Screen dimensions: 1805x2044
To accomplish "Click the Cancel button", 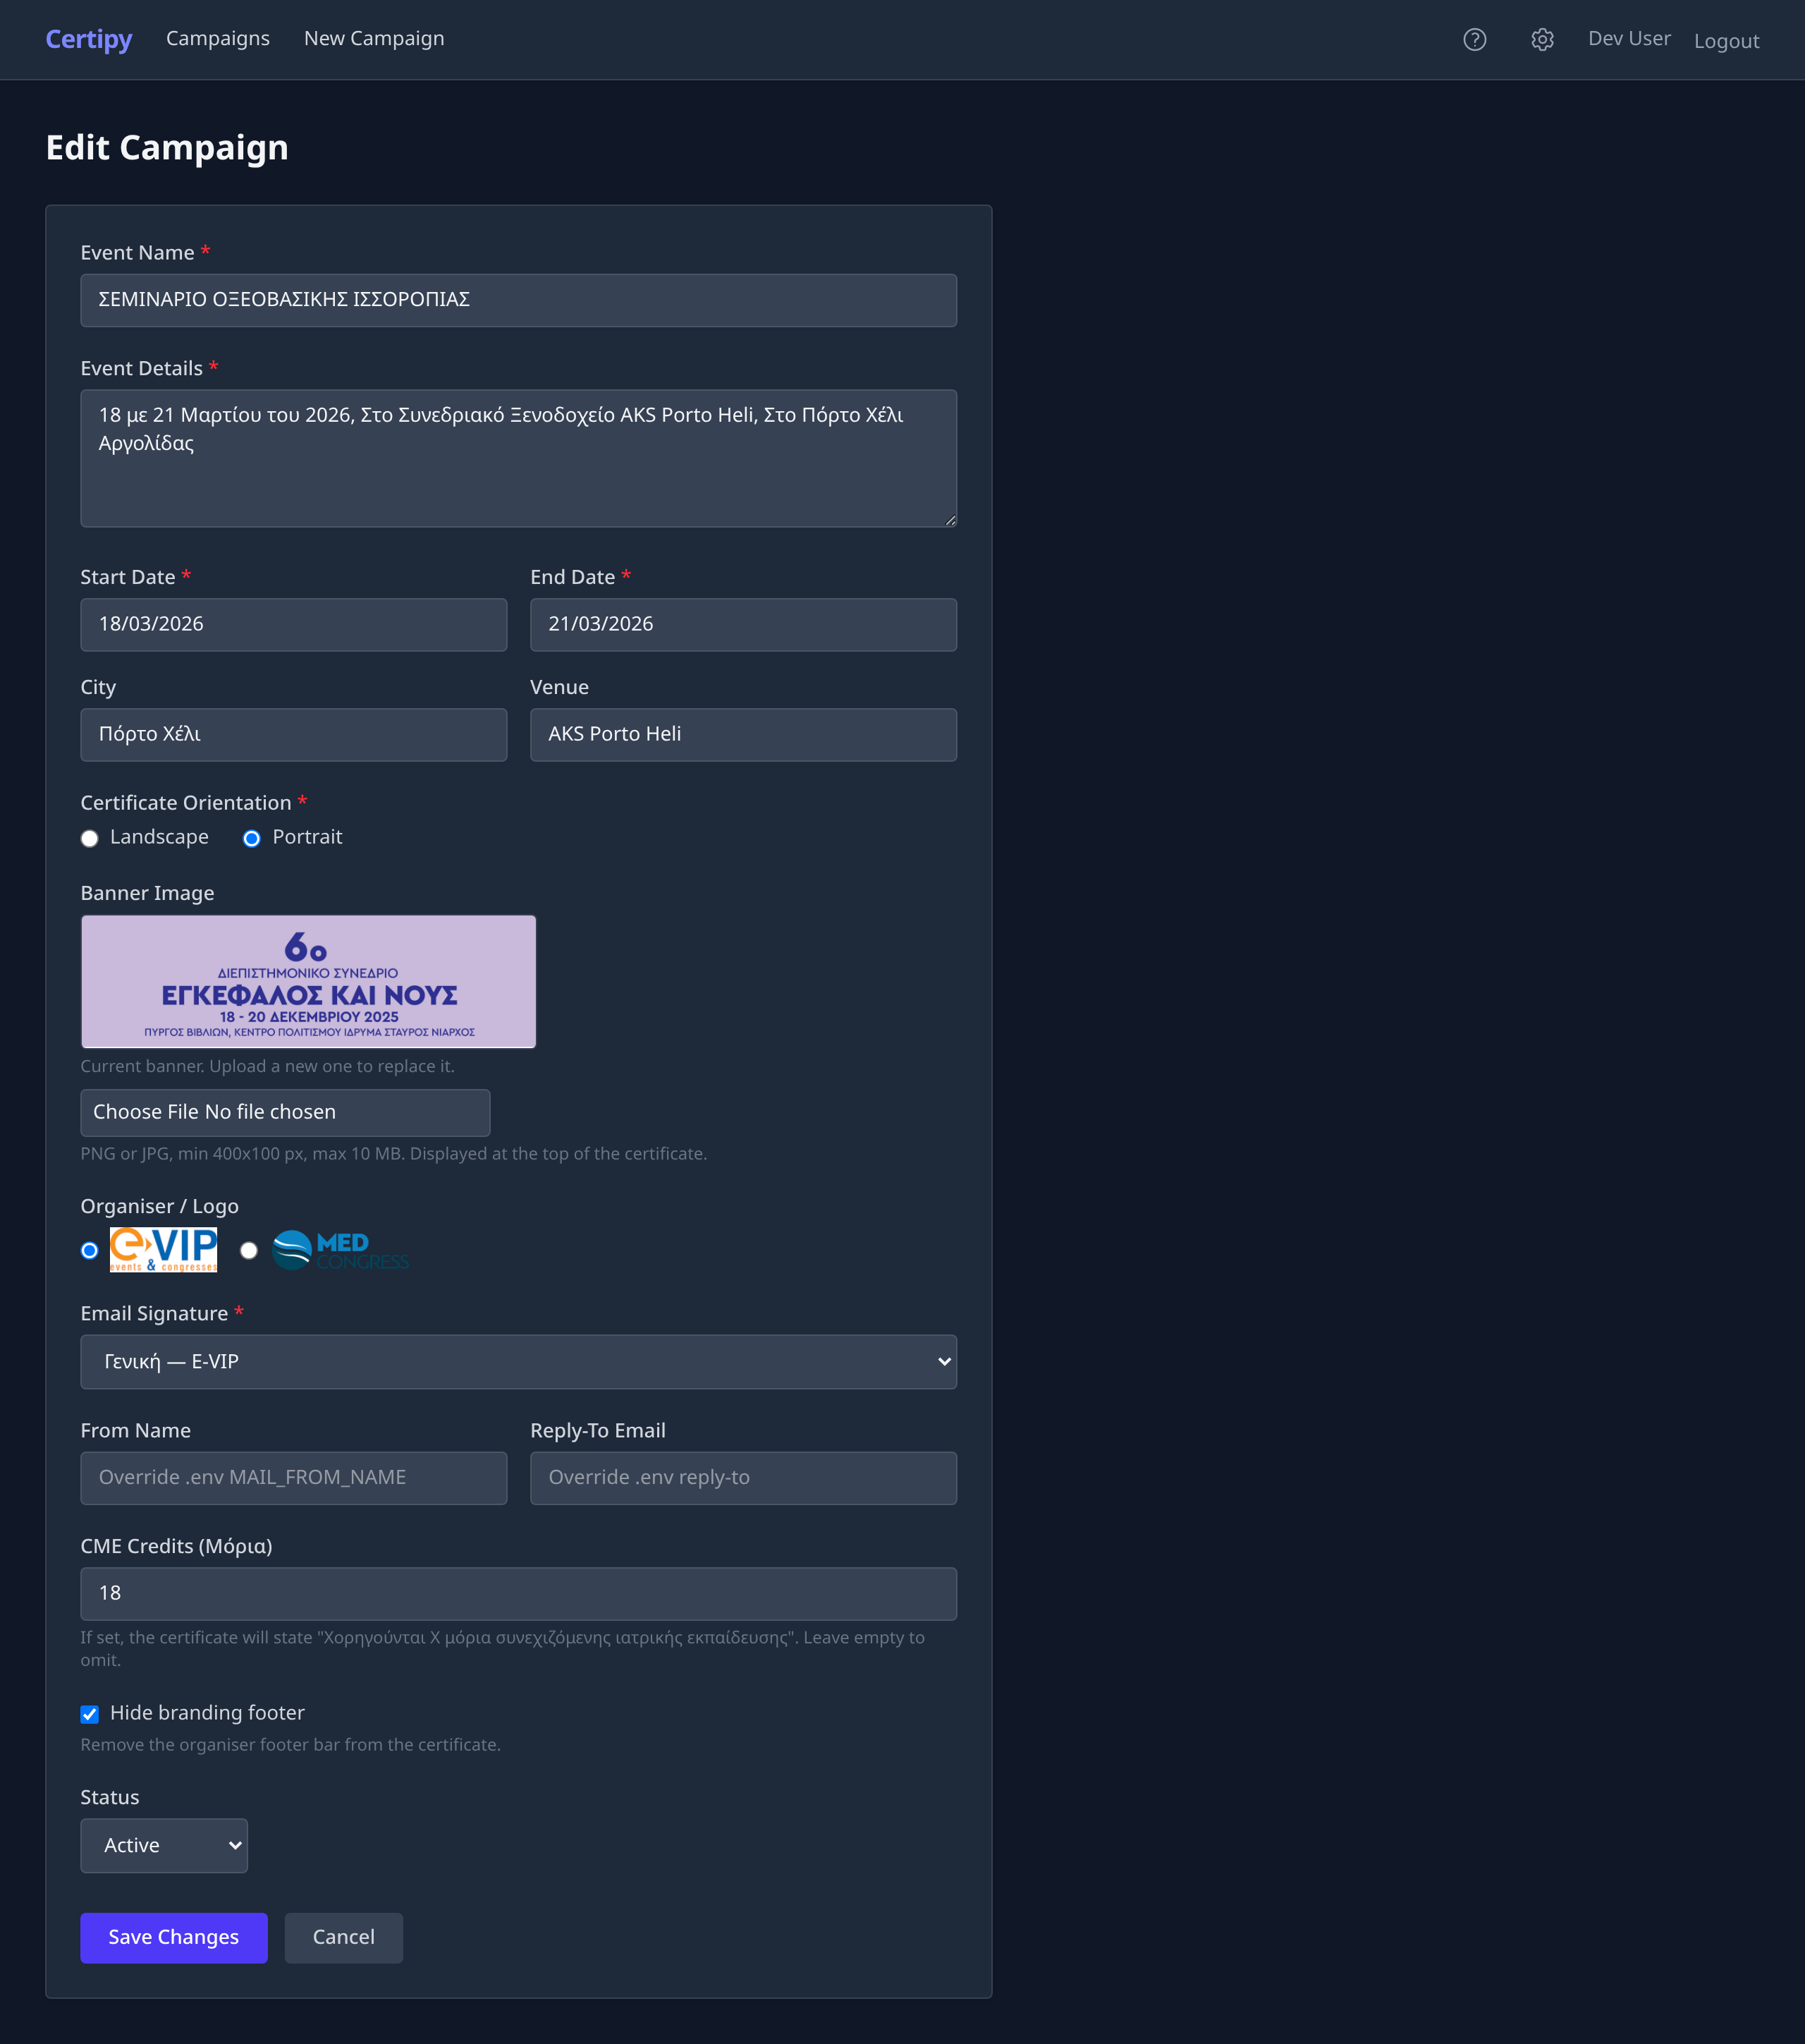I will click(343, 1937).
